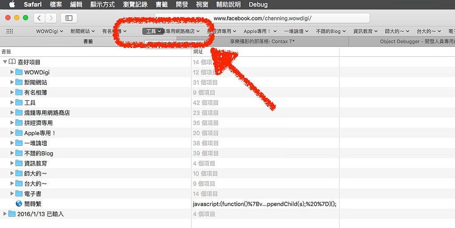This screenshot has height=228, width=455.
Task: Switch to the Object Debugger tab
Action: 402,41
